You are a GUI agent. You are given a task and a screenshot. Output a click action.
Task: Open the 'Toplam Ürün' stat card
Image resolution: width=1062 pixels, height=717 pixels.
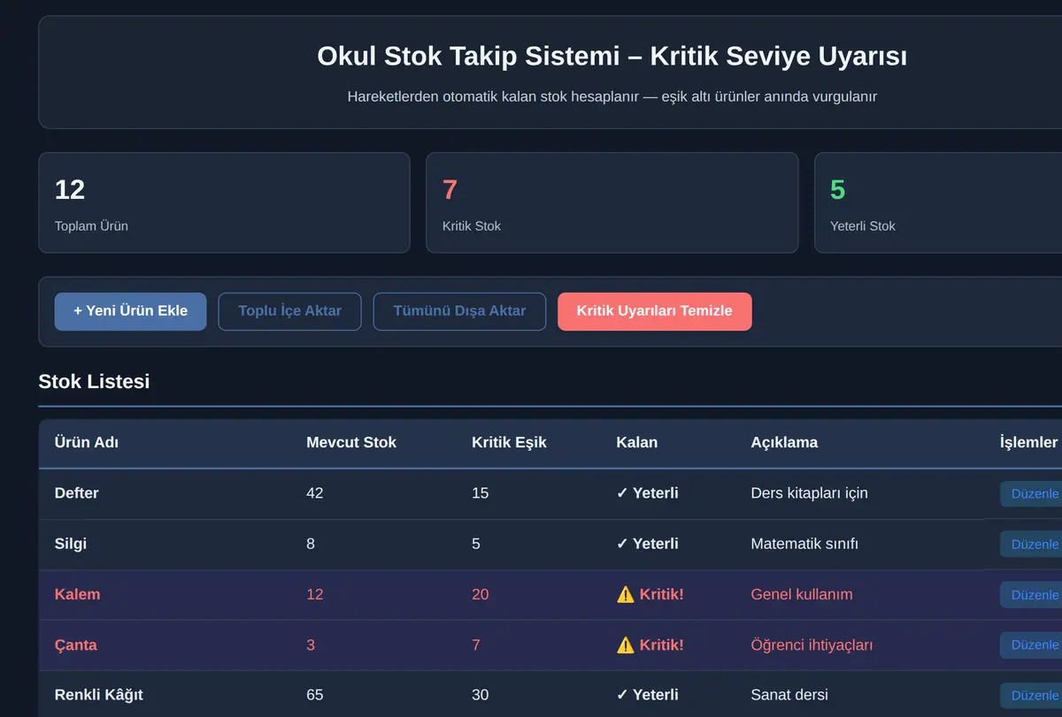(224, 202)
